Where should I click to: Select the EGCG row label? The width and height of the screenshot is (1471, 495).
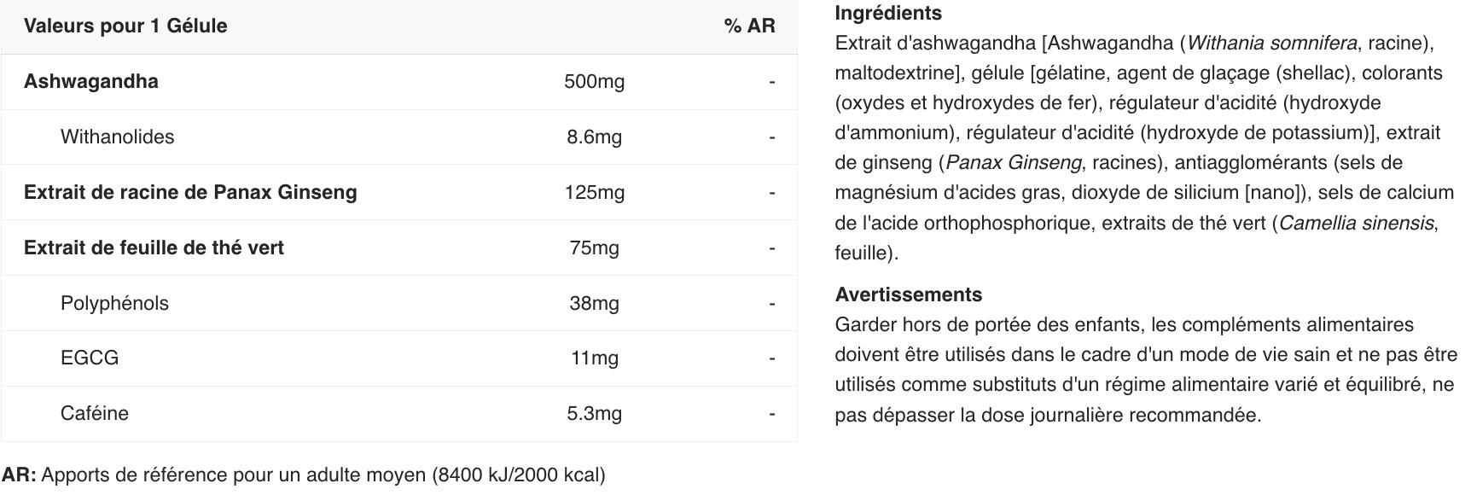[90, 358]
